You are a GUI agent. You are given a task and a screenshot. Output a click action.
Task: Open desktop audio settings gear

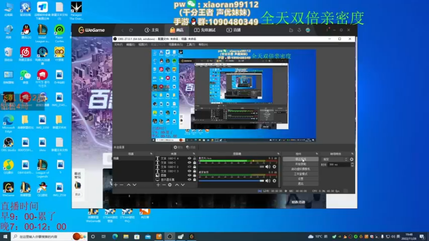pyautogui.click(x=275, y=180)
